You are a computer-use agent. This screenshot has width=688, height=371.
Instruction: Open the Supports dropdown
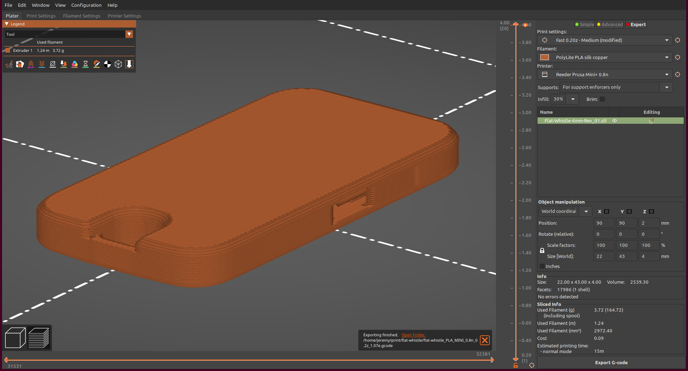tap(667, 87)
